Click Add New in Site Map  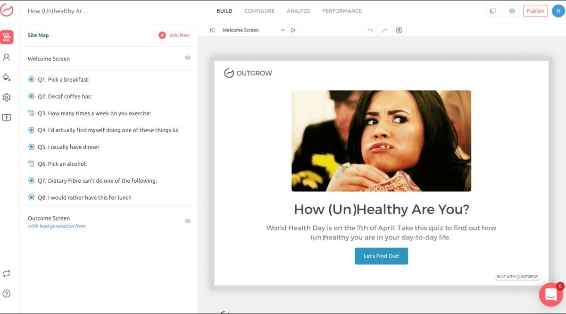point(174,35)
